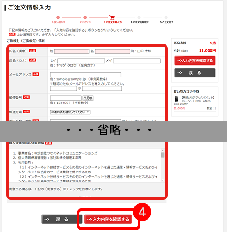Click the step 1 買い物カゴ circle
Screen dimensions: 227x232
pyautogui.click(x=58, y=17)
